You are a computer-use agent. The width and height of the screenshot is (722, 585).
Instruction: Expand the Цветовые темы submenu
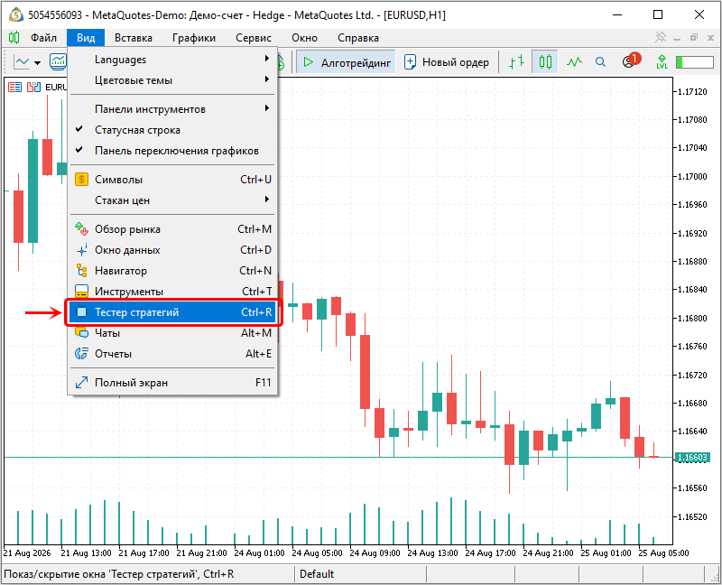[x=173, y=79]
